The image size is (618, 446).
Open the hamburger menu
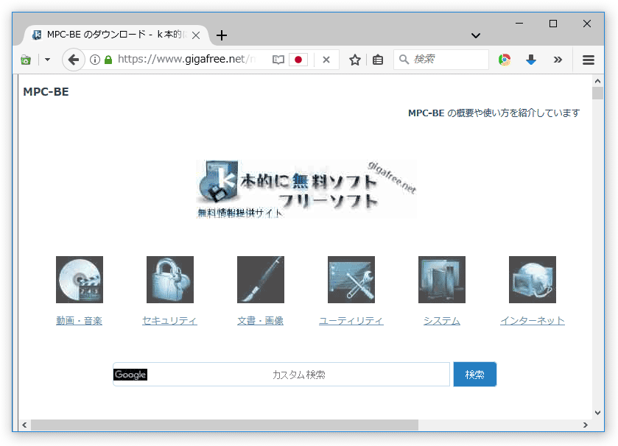[x=589, y=60]
